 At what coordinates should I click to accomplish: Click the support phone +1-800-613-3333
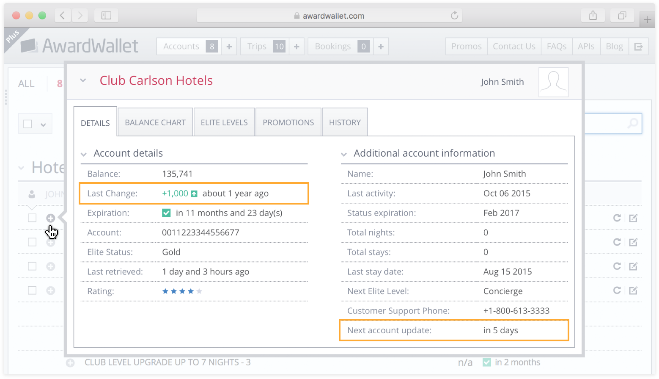click(516, 311)
